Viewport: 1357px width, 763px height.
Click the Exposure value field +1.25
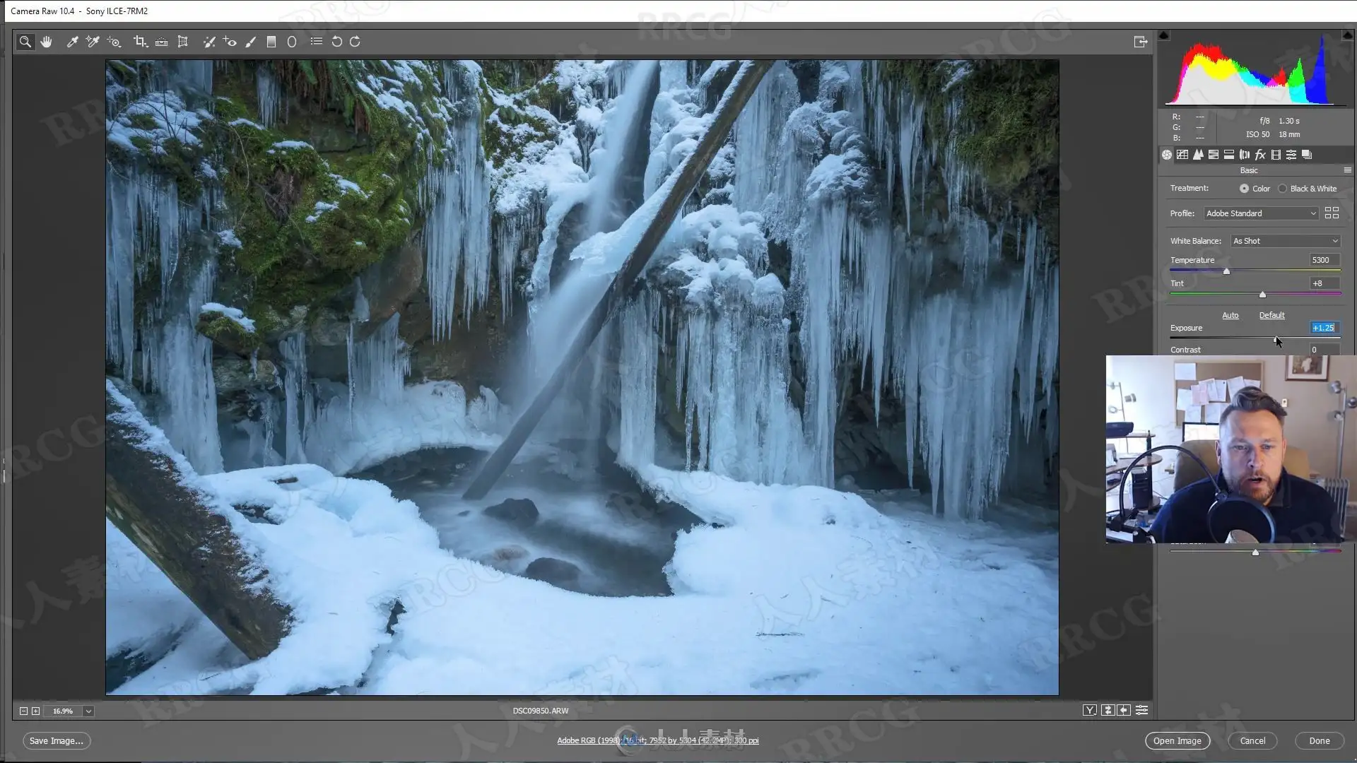pyautogui.click(x=1324, y=328)
